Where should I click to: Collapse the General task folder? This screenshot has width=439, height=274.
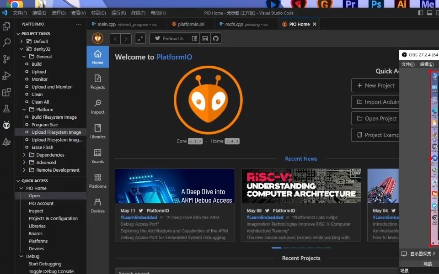[24, 57]
